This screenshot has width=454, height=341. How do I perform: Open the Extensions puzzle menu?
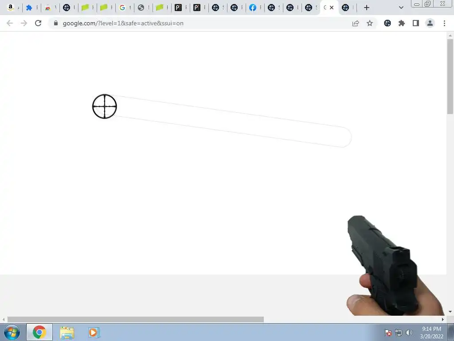(x=402, y=23)
